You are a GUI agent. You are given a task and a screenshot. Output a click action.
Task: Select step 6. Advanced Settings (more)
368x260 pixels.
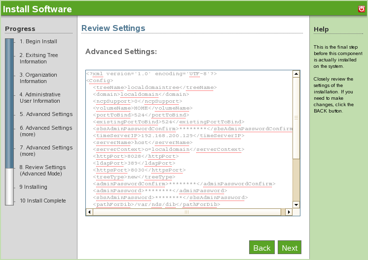pos(46,131)
